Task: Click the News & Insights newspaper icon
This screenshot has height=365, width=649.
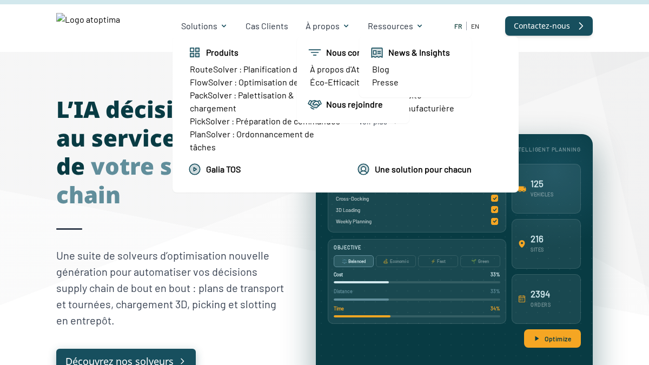Action: click(x=377, y=52)
